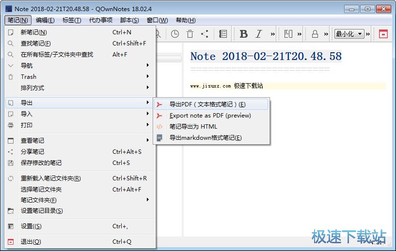
Task: Open the 脚本(S) menu
Action: coord(129,20)
